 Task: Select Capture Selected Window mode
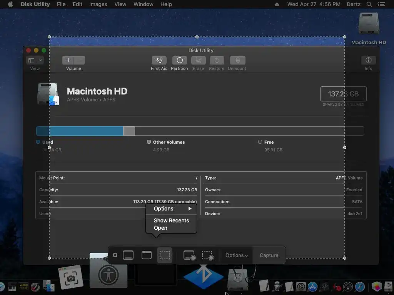tap(147, 255)
